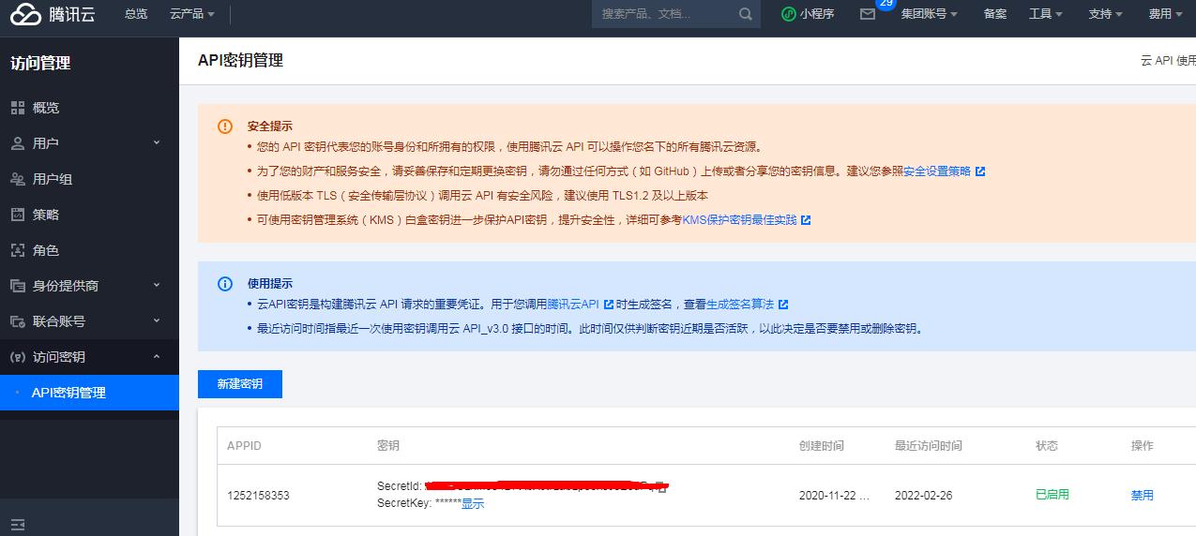1196x536 pixels.
Task: Click the 已启用 status text
Action: (x=1052, y=495)
